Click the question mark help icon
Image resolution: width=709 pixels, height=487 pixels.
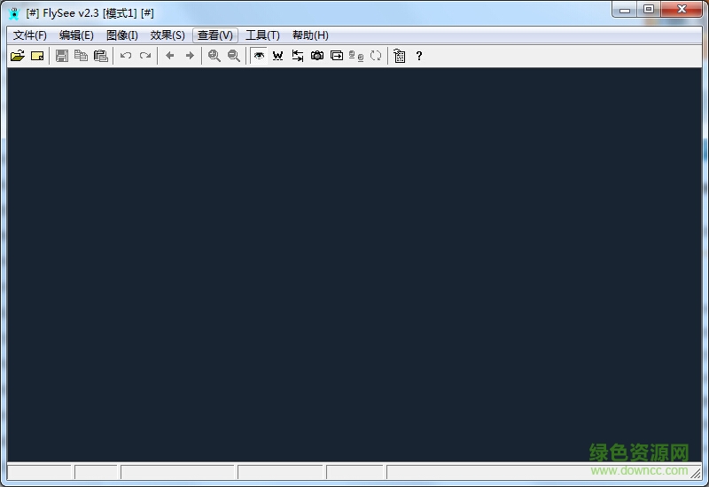[419, 56]
